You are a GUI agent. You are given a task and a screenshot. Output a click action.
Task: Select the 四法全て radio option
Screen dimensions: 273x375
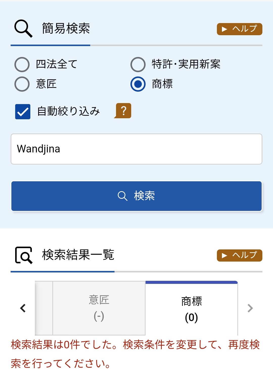point(22,65)
